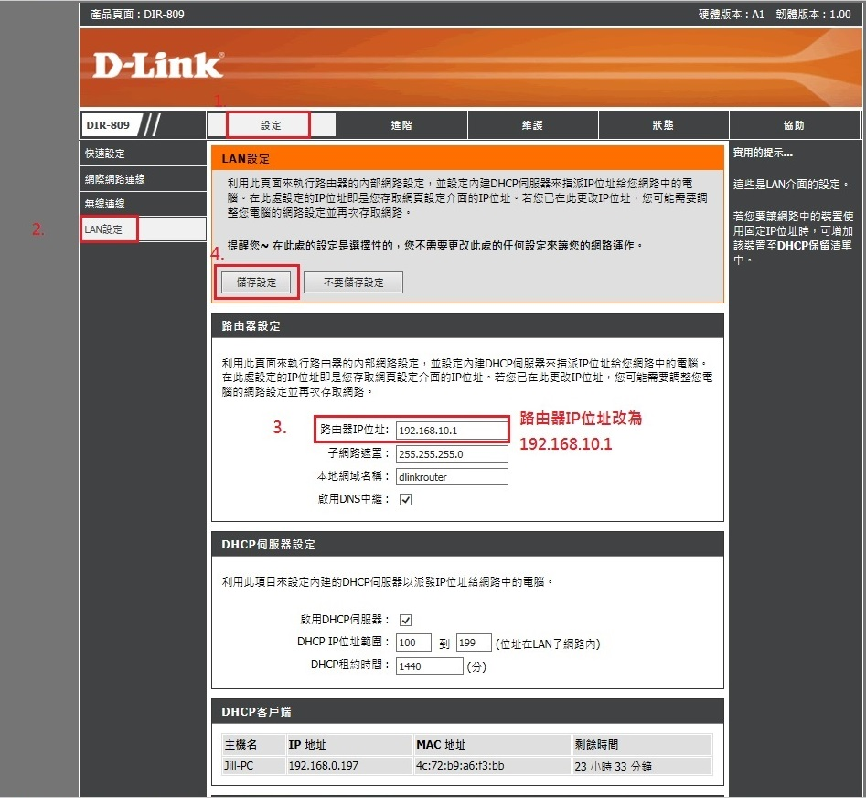Toggle the 啟用DHCP伺服器 checkbox

click(405, 620)
